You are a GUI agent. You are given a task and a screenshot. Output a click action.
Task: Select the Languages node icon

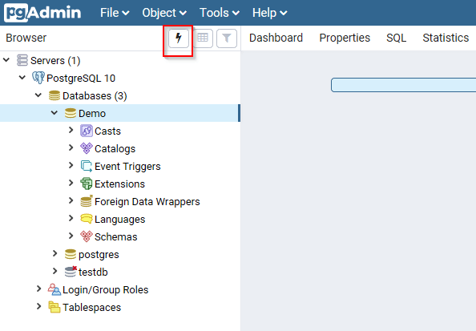tap(87, 219)
